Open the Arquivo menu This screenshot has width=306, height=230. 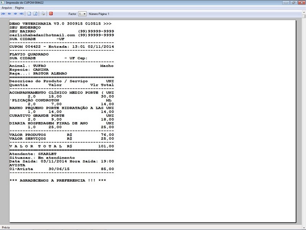(x=7, y=8)
